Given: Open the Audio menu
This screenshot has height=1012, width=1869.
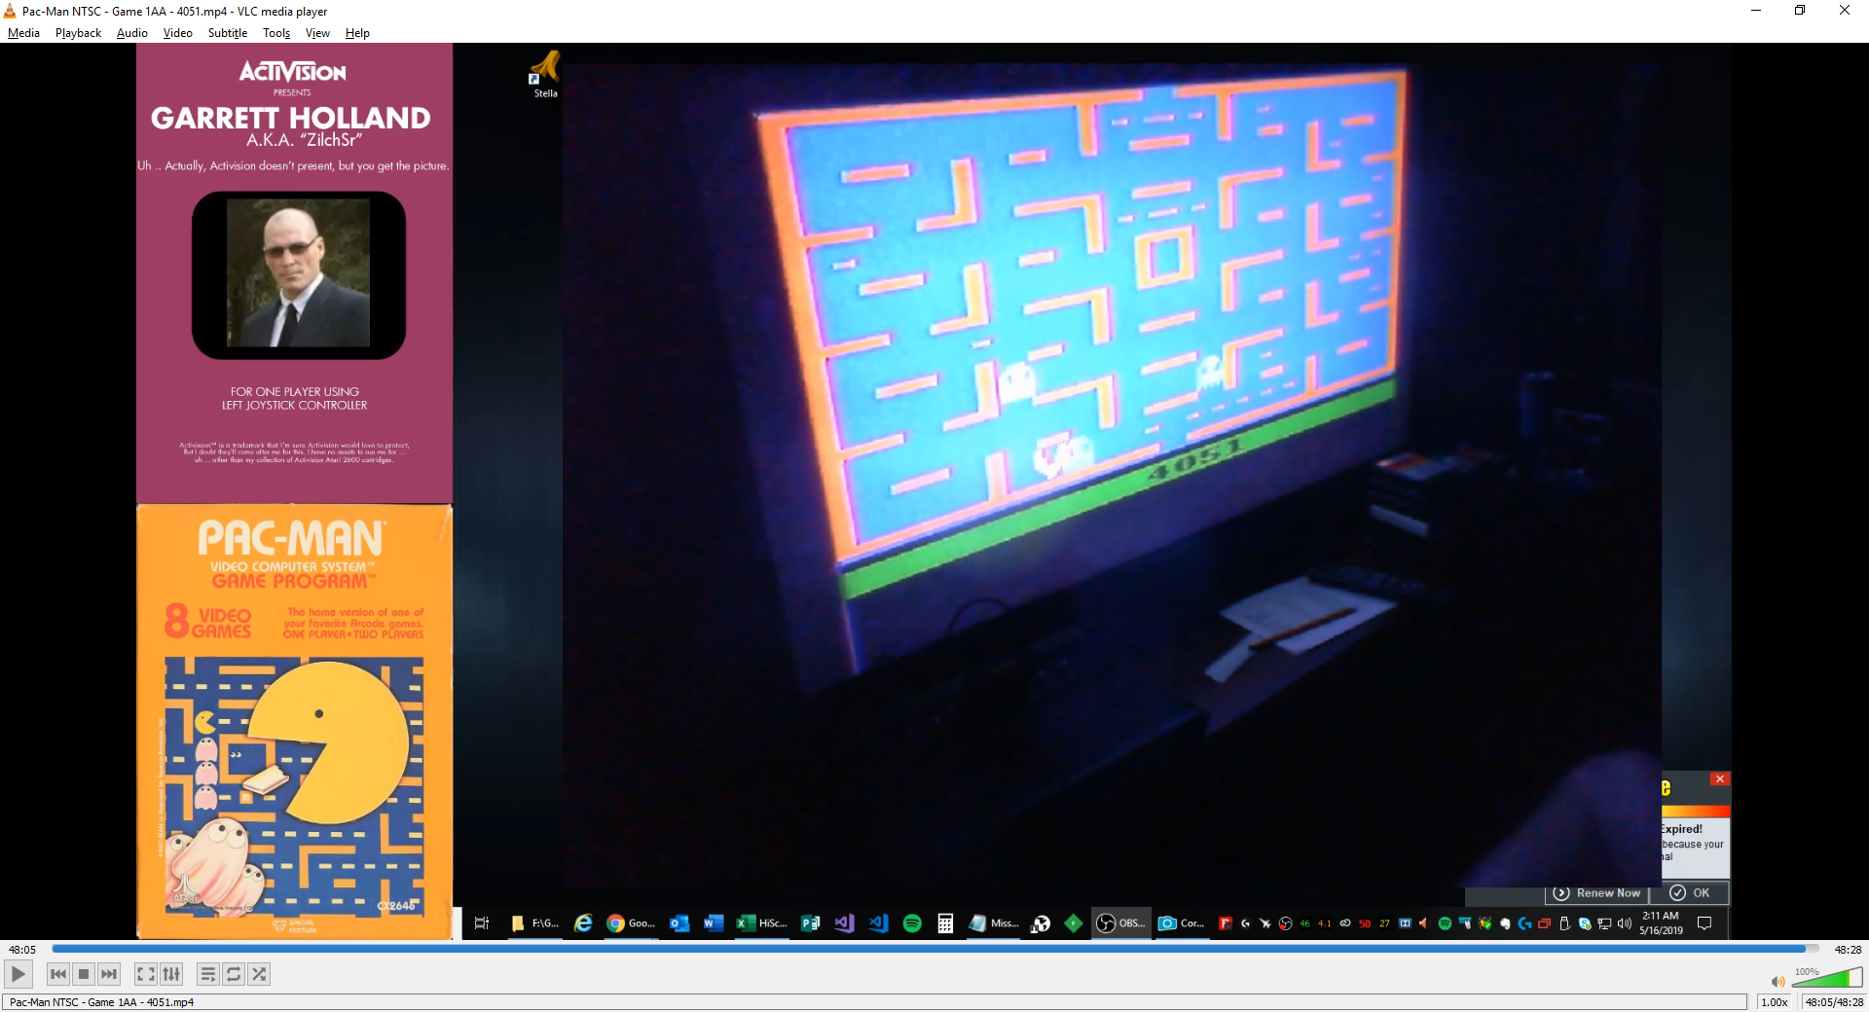Looking at the screenshot, I should coord(131,33).
